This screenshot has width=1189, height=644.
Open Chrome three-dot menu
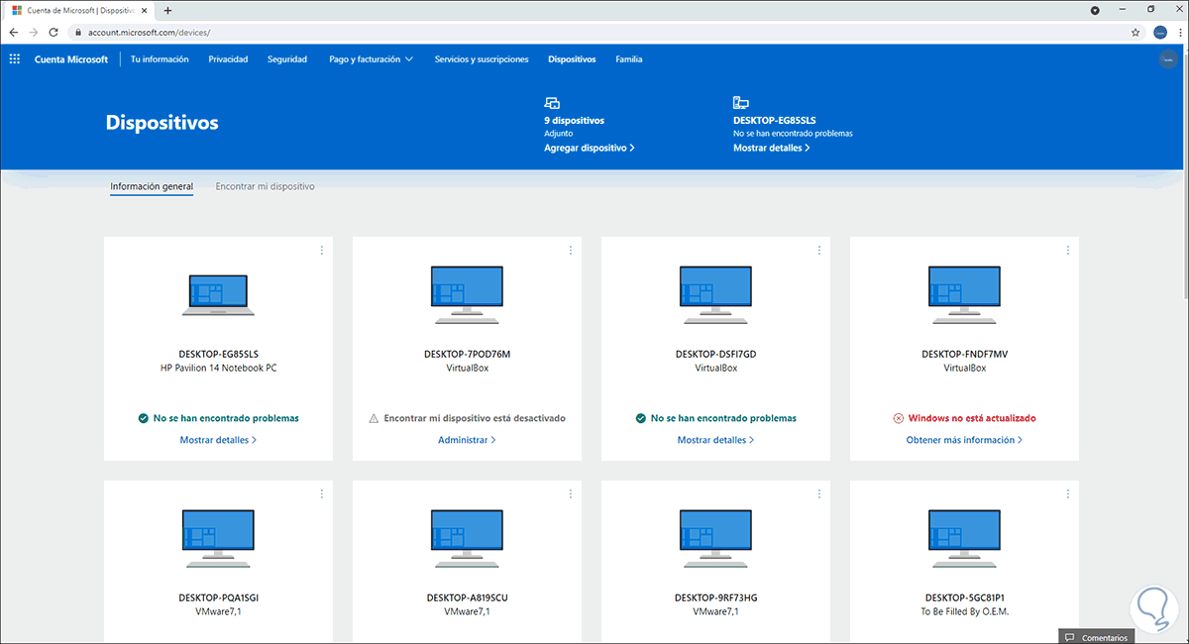1179,32
